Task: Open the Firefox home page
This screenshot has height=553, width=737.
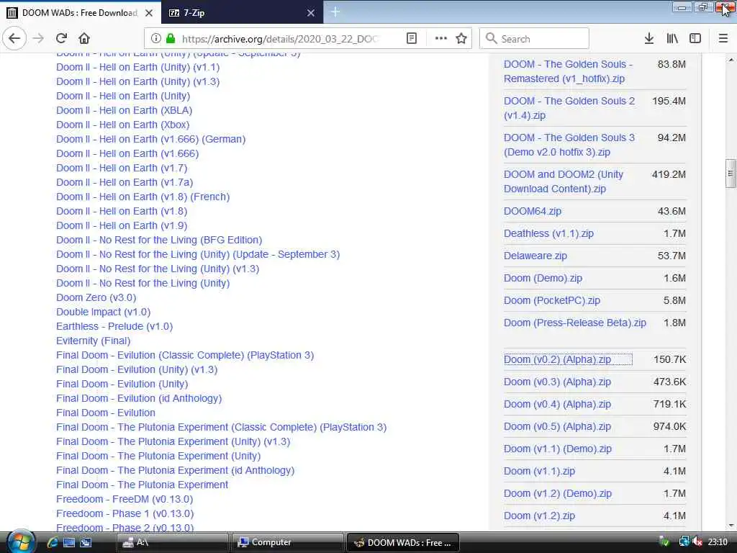Action: (84, 39)
